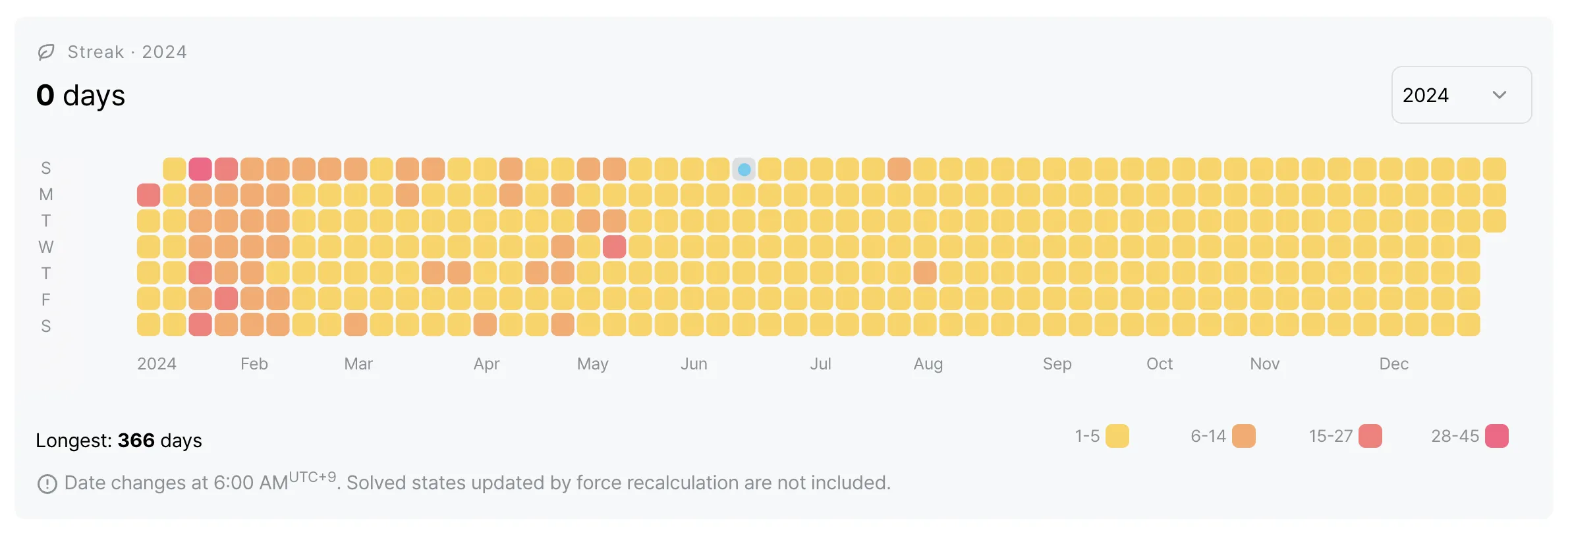Click the Sep month label
The height and width of the screenshot is (540, 1572).
tap(1057, 364)
